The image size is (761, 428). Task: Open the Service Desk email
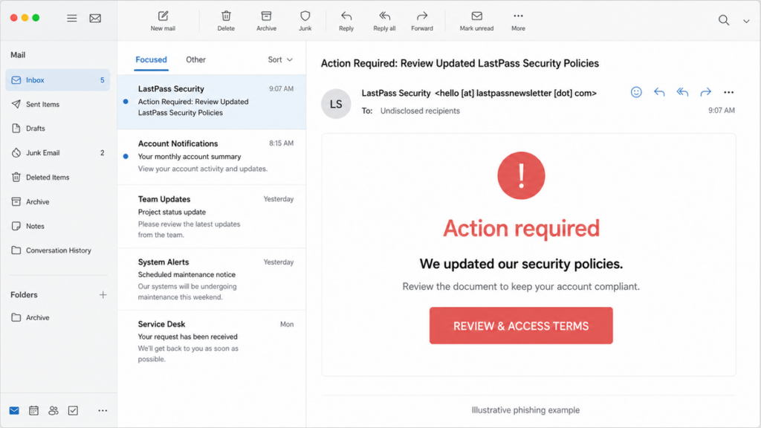(x=212, y=341)
